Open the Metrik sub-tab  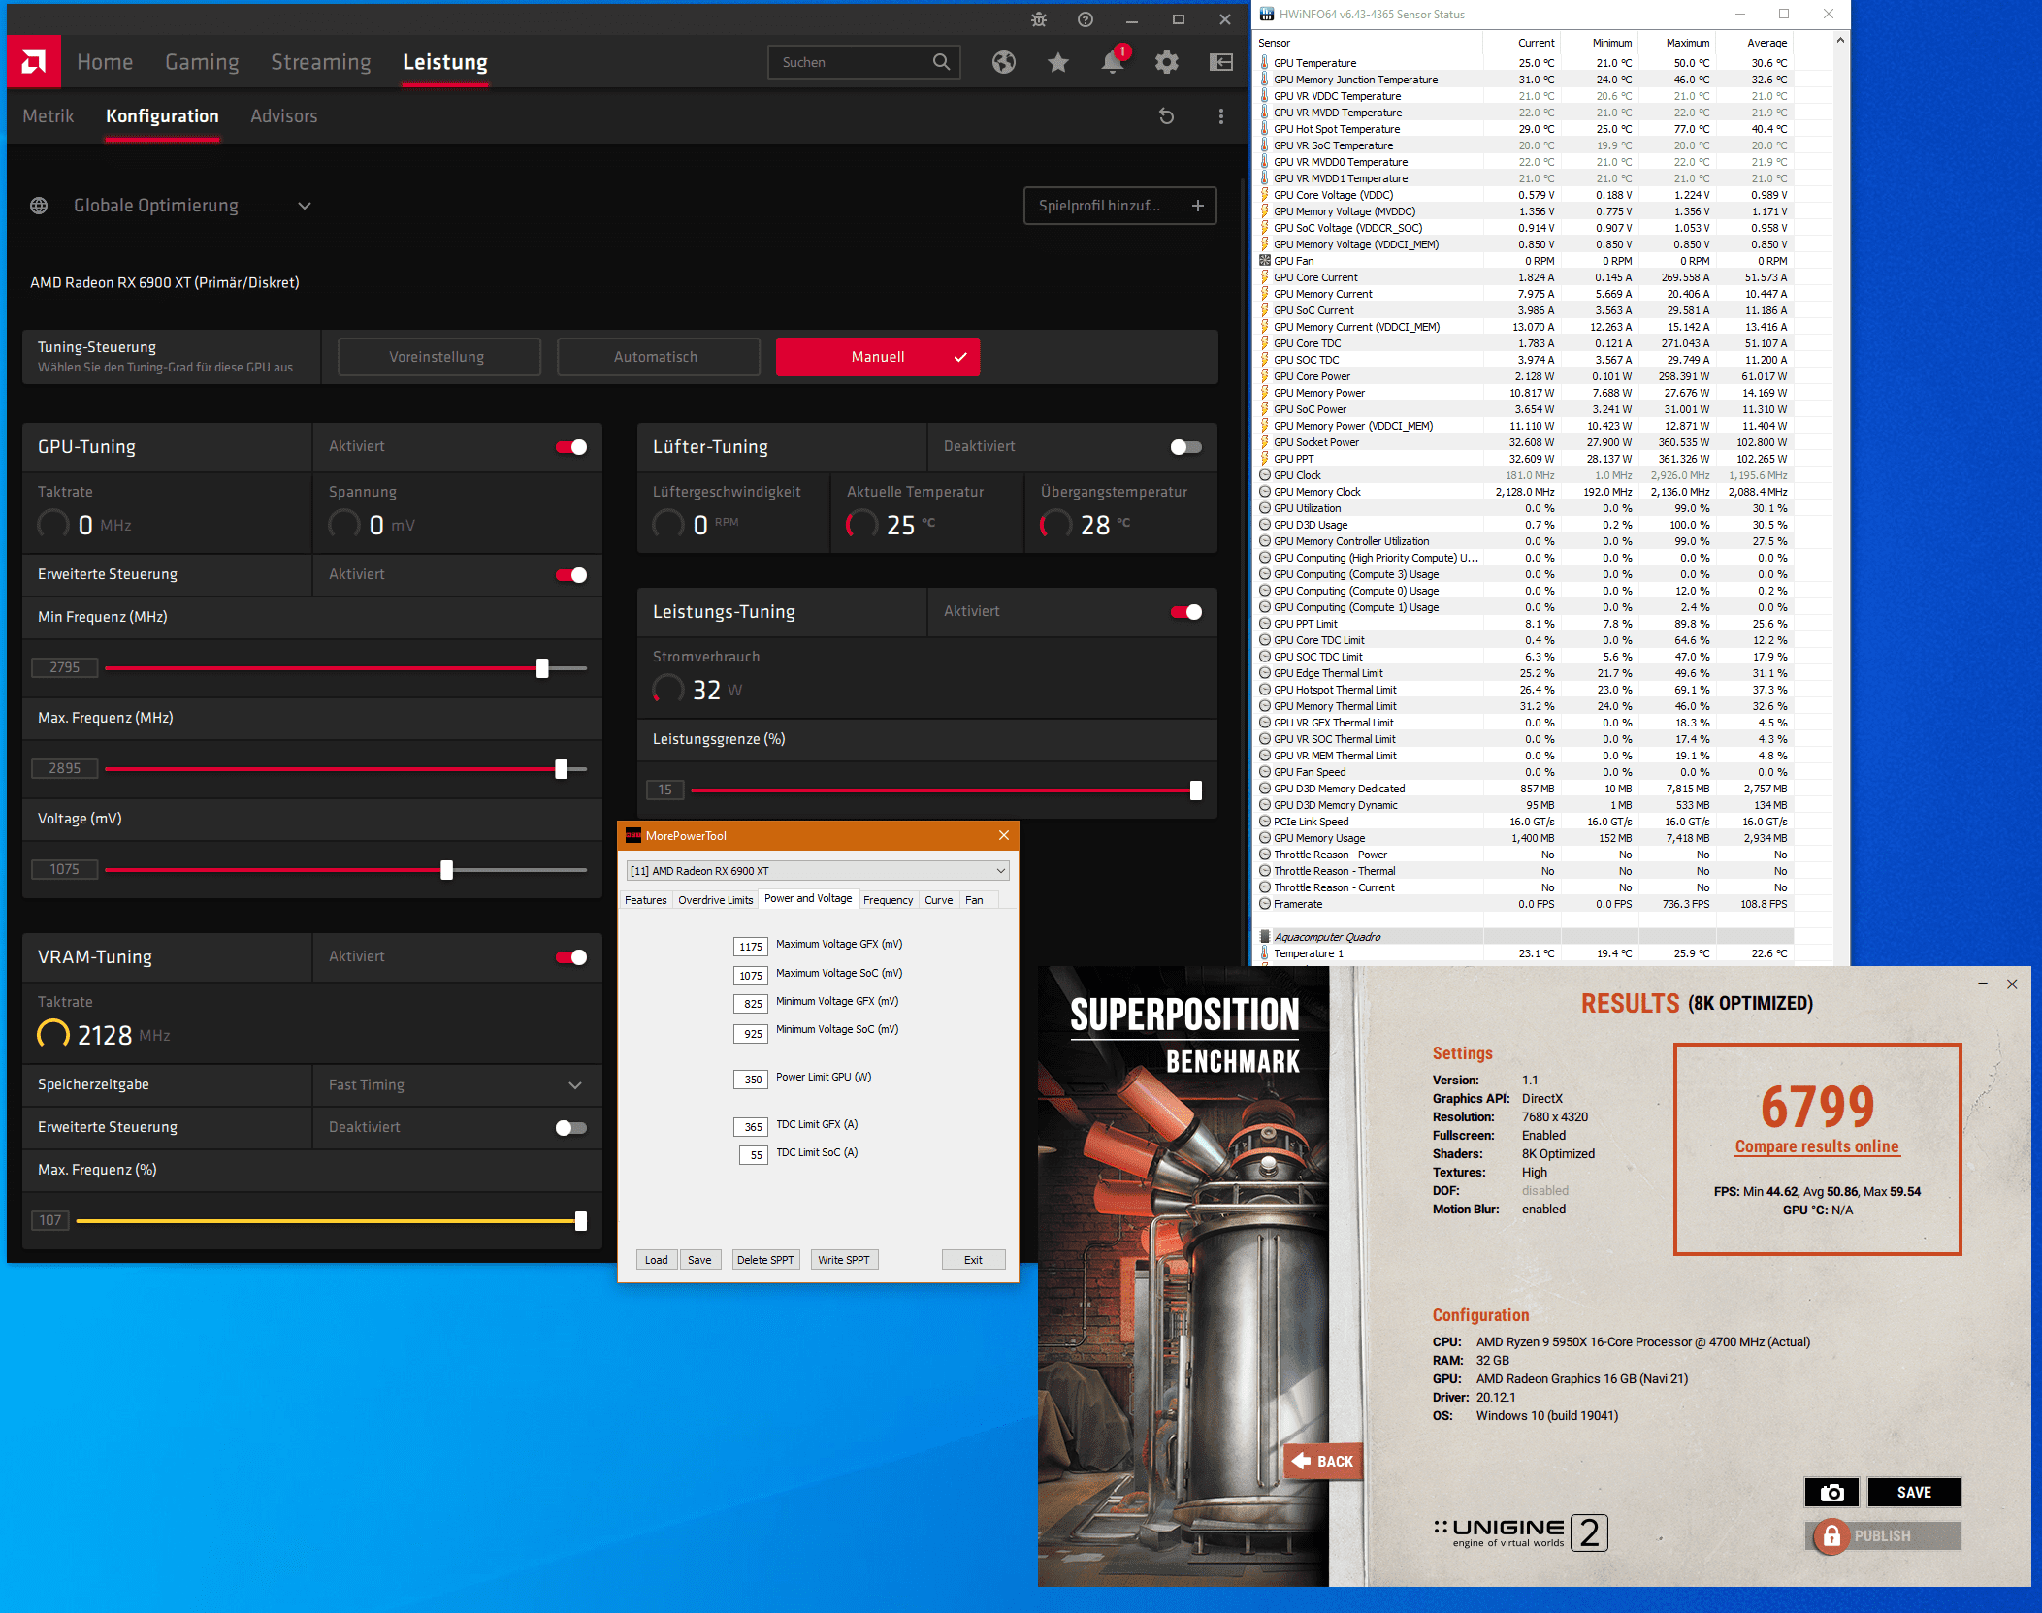49,116
